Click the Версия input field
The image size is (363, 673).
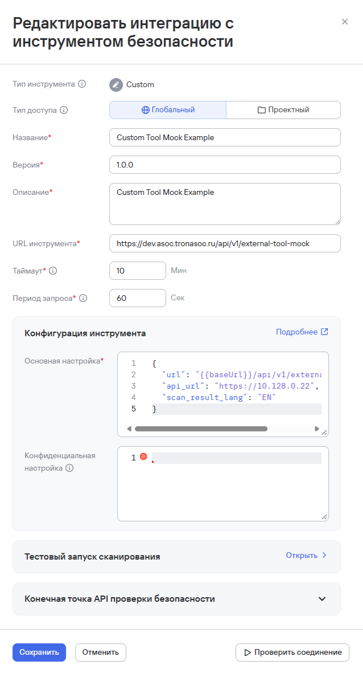coord(225,165)
